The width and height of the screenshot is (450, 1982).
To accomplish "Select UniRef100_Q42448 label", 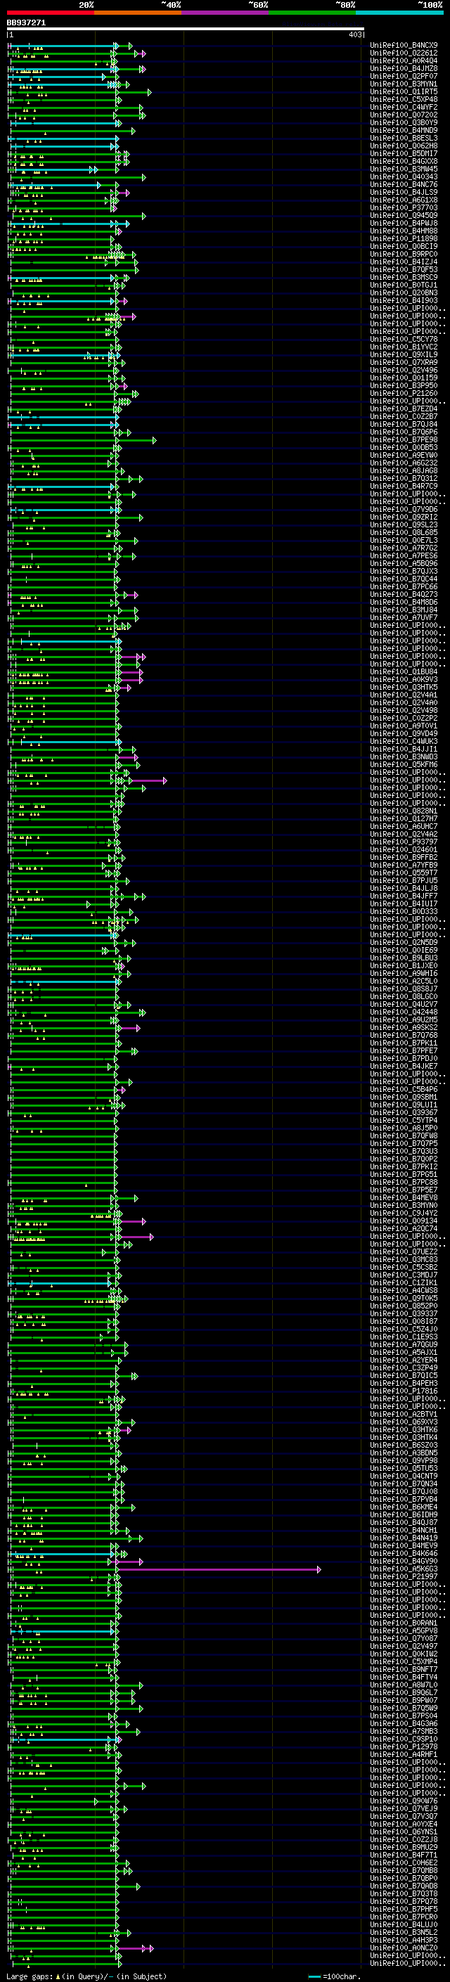I will pos(404,1012).
